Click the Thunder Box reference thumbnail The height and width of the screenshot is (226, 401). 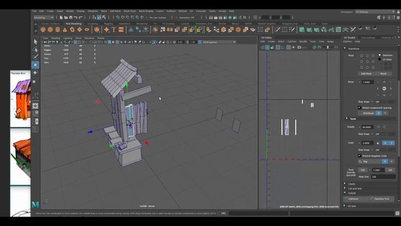(20, 99)
